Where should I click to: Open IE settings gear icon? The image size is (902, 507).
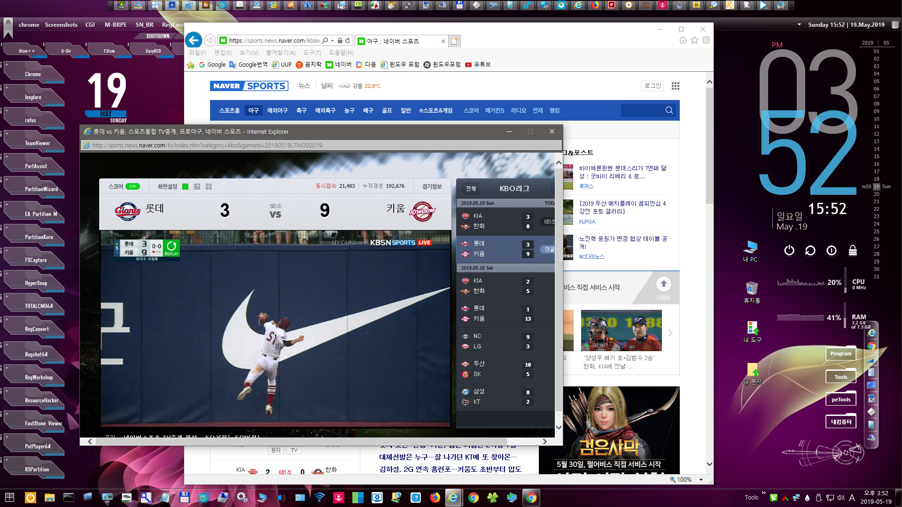point(706,40)
